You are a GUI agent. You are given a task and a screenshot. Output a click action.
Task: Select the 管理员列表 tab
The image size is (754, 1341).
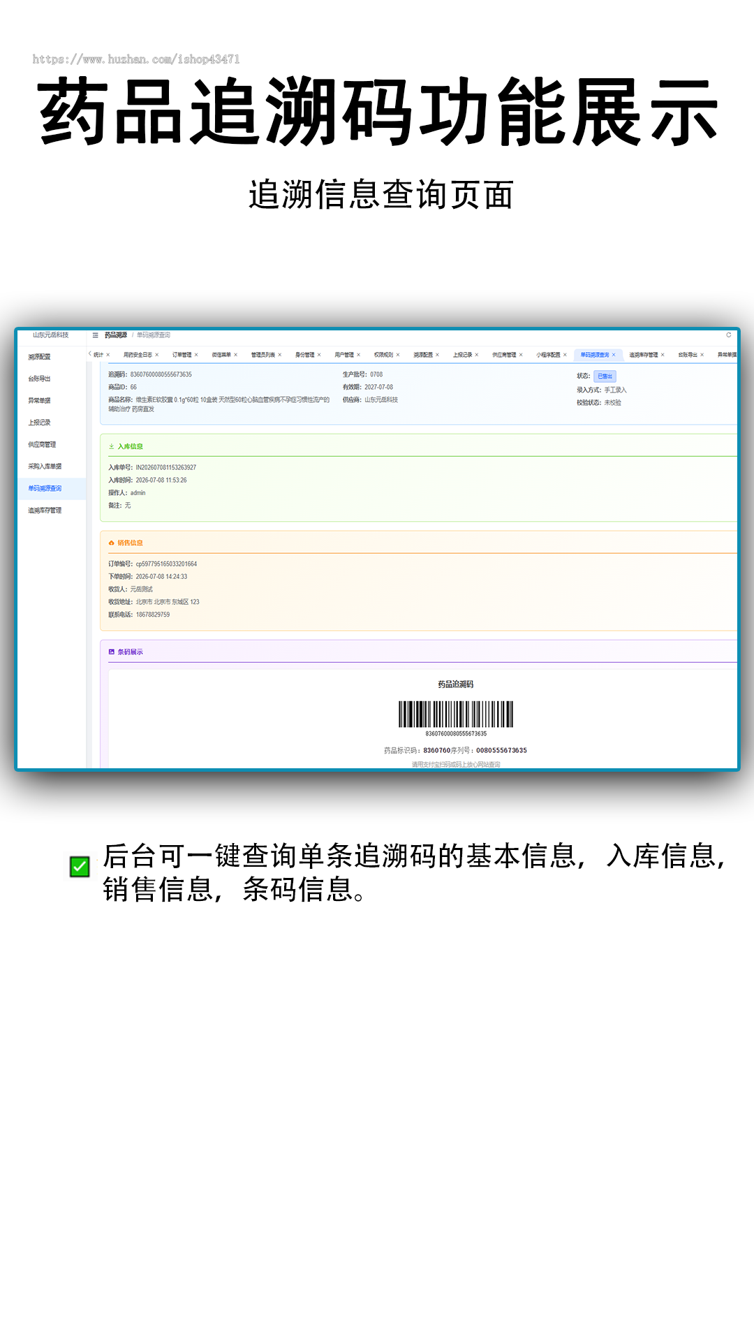(x=263, y=355)
